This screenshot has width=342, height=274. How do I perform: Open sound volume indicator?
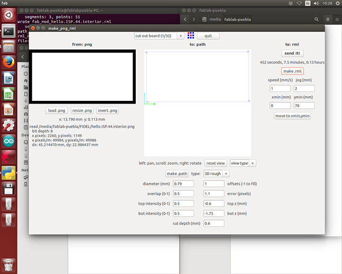tap(316, 3)
